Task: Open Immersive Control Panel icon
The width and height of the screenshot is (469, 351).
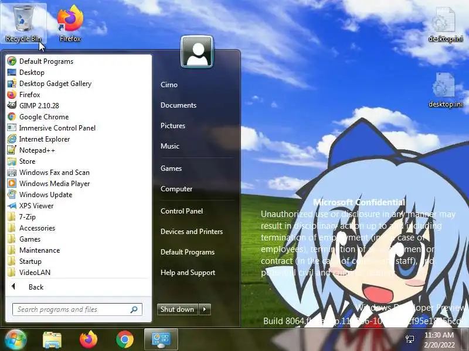Action: click(x=12, y=128)
